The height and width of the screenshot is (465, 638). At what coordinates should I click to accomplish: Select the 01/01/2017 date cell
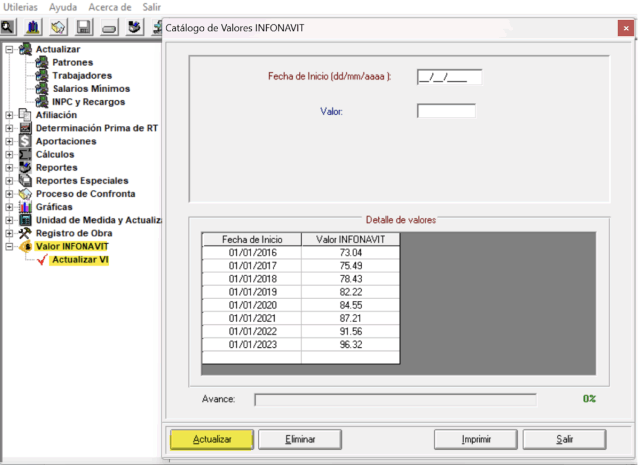pyautogui.click(x=252, y=266)
